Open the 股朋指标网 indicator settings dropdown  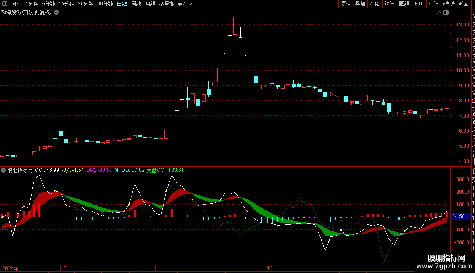(3, 170)
